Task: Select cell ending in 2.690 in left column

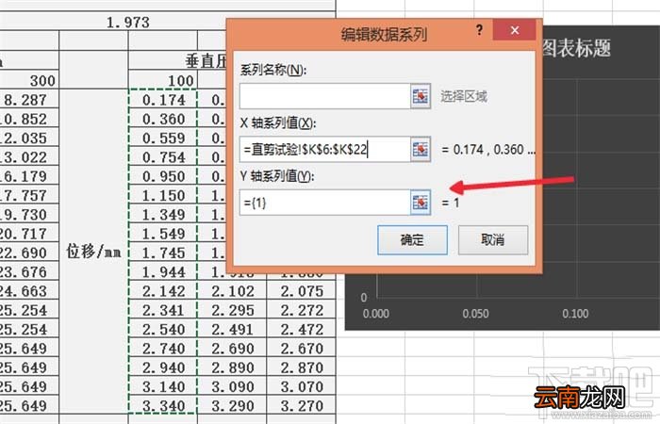Action: pos(29,253)
